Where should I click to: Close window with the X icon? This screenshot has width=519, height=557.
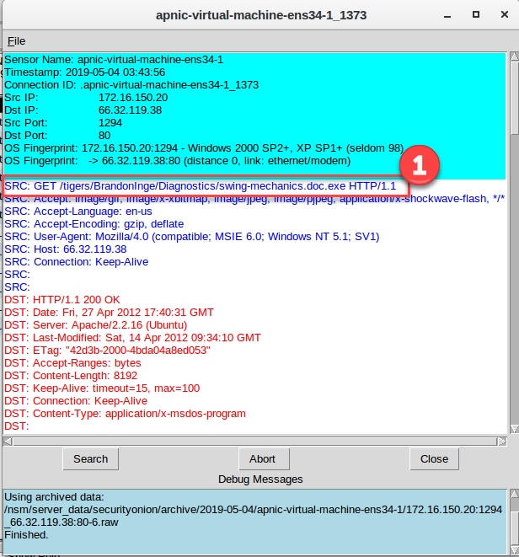pyautogui.click(x=505, y=14)
